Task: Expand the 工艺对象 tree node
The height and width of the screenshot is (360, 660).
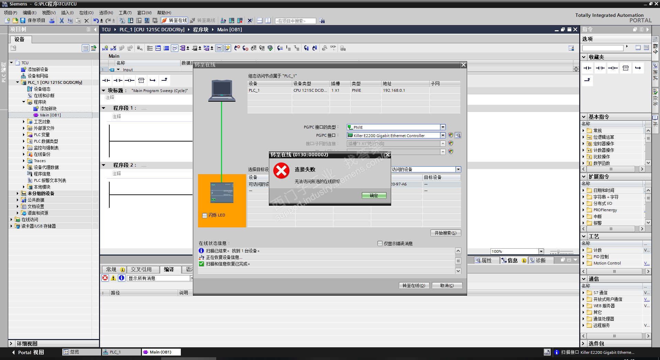Action: pyautogui.click(x=24, y=122)
